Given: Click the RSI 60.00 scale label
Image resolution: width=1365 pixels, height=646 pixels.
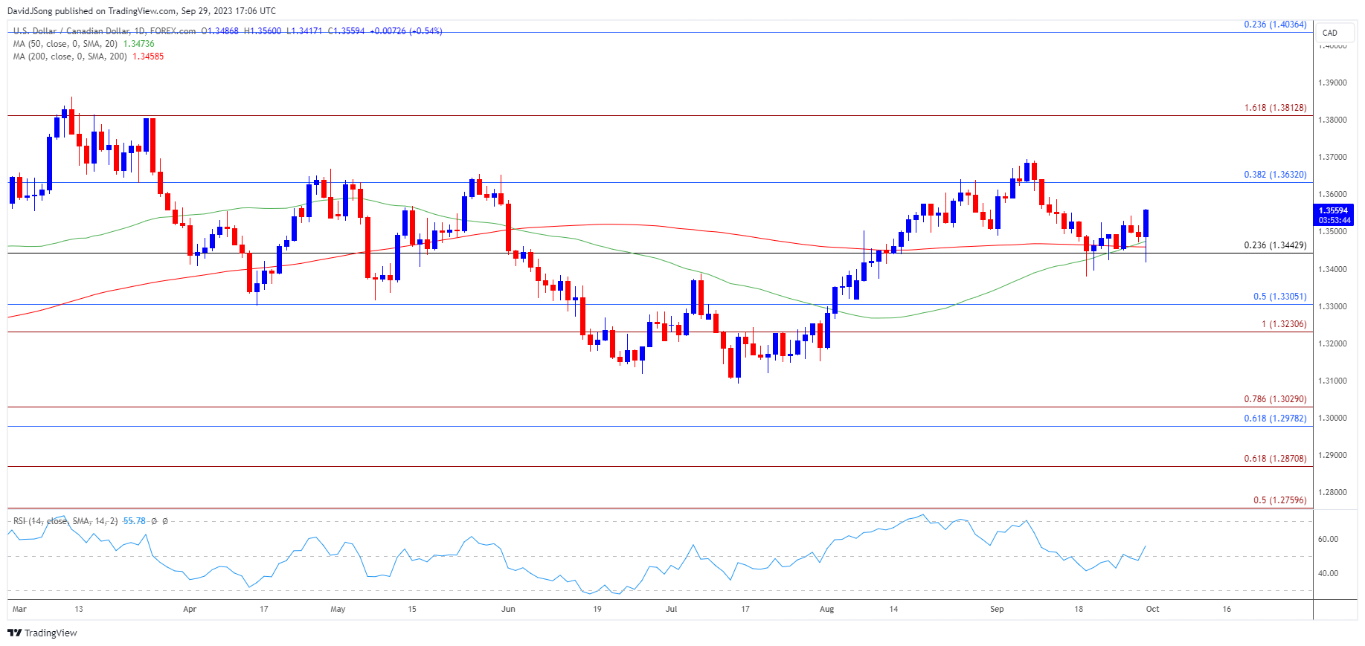Looking at the screenshot, I should (1328, 539).
